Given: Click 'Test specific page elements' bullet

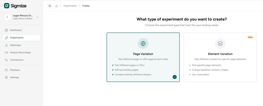Looking at the screenshot, I should 206,65.
